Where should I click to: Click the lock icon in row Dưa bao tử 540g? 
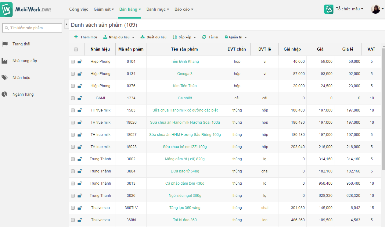[80, 171]
